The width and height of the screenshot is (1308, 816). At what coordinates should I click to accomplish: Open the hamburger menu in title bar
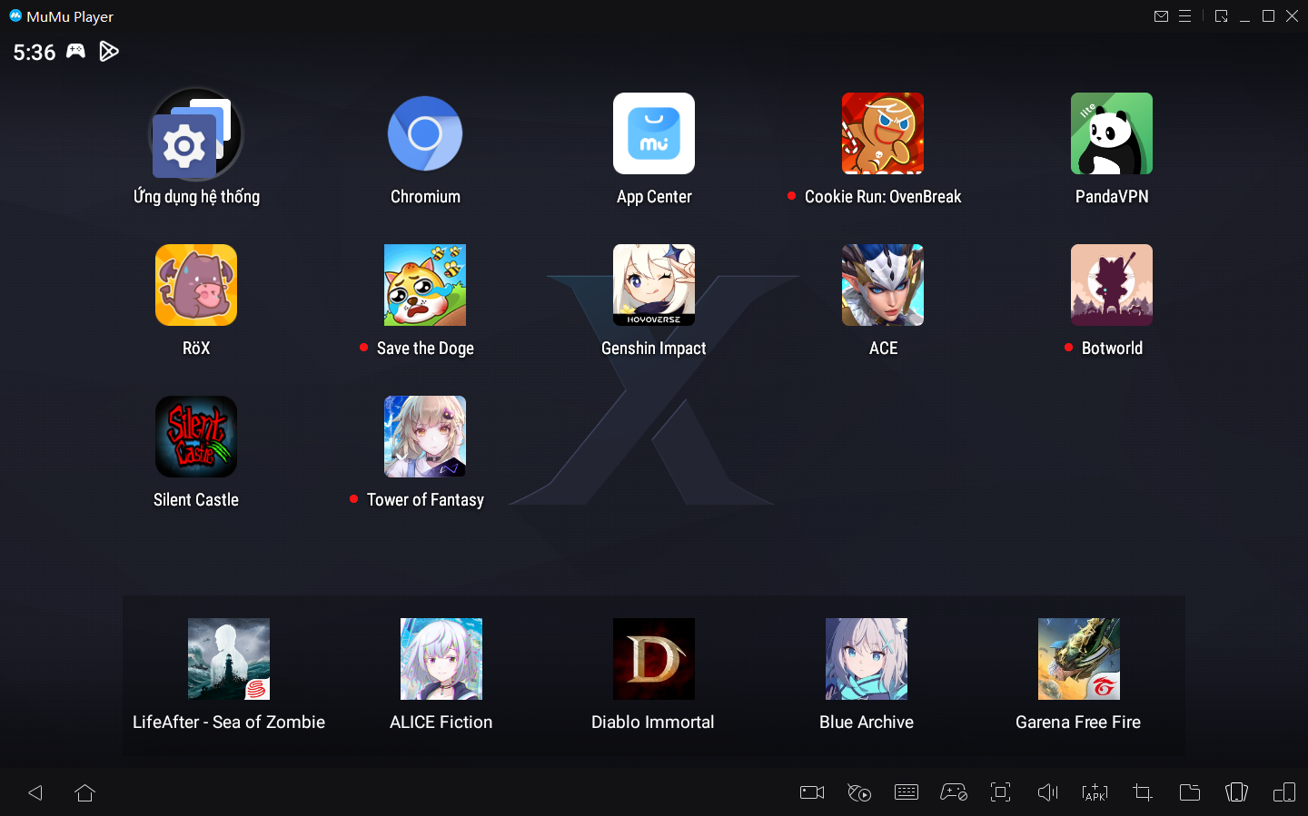(x=1184, y=16)
